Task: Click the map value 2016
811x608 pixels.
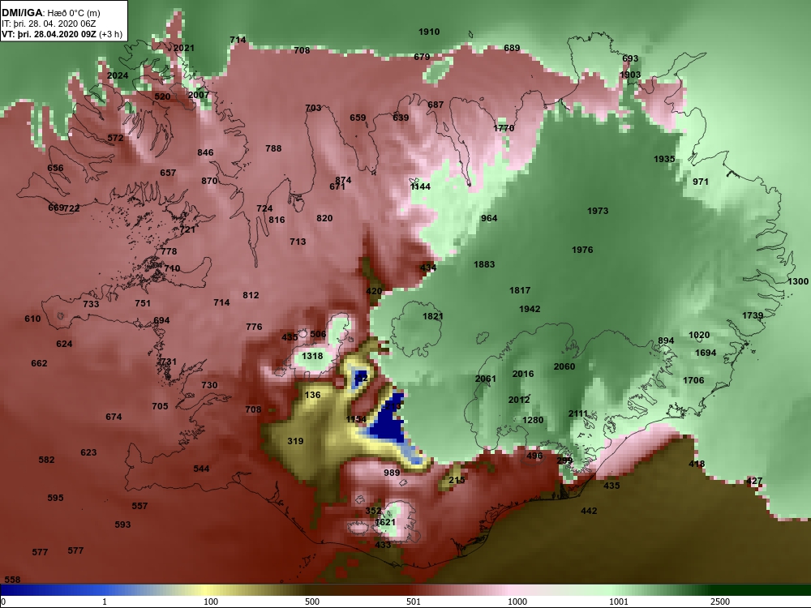Action: pyautogui.click(x=523, y=374)
